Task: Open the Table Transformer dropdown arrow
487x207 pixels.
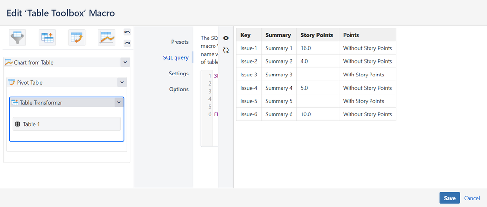Action: [118, 102]
